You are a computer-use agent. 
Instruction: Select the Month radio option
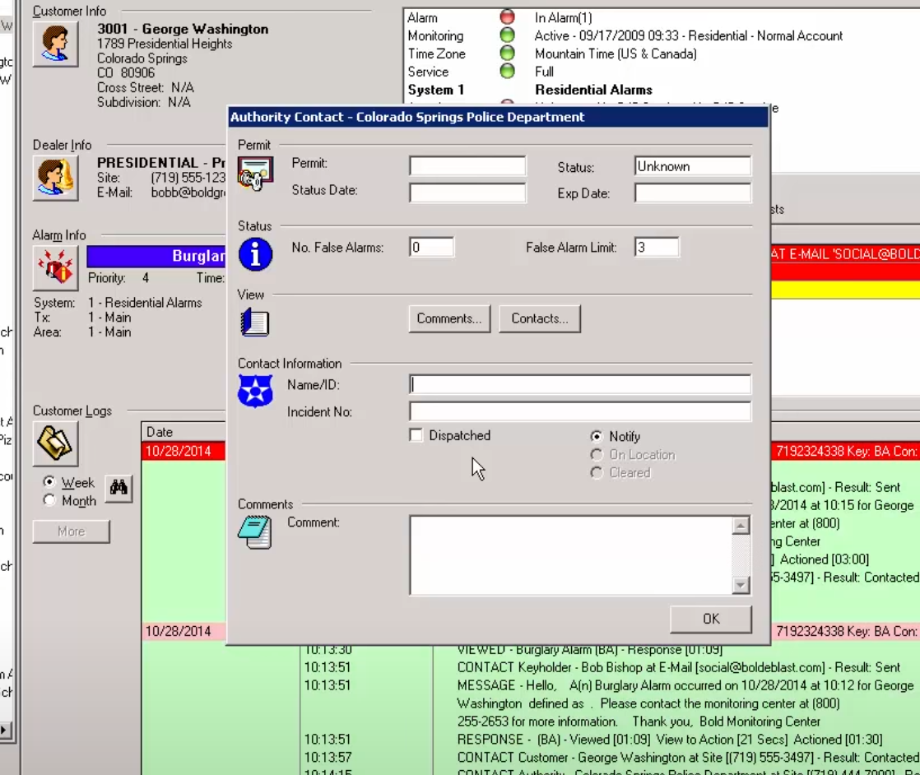pyautogui.click(x=49, y=501)
